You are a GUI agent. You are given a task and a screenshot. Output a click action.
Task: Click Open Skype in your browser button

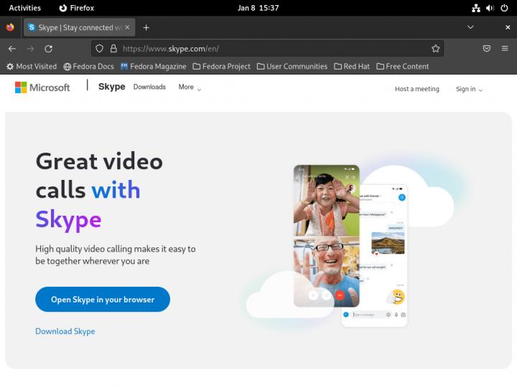(x=103, y=300)
